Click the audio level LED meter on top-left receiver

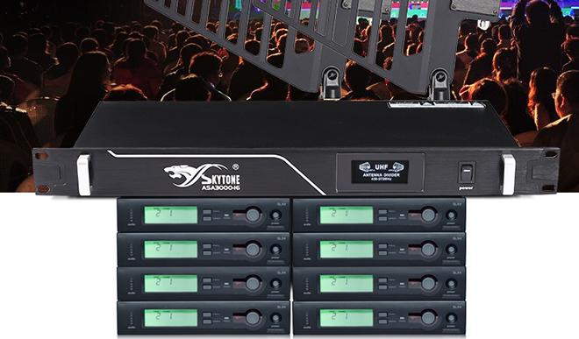tap(131, 215)
